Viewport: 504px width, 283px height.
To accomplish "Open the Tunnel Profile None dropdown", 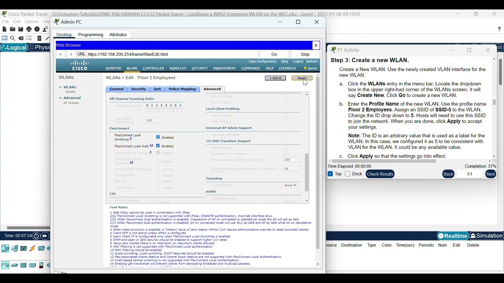I will pos(290,185).
